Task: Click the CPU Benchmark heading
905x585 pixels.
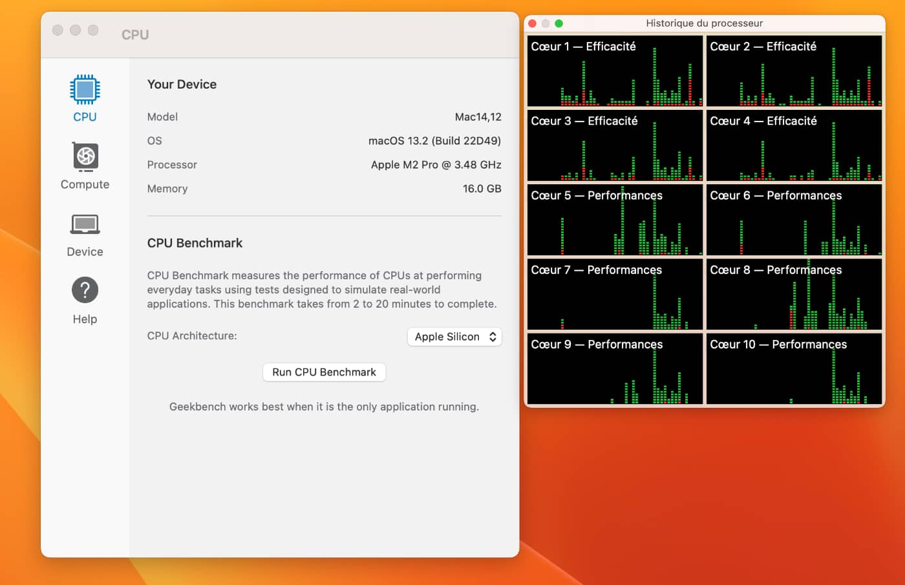Action: tap(195, 243)
